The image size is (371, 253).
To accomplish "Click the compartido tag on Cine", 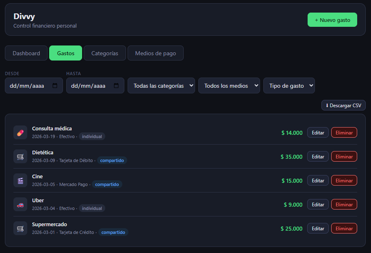I will point(107,184).
